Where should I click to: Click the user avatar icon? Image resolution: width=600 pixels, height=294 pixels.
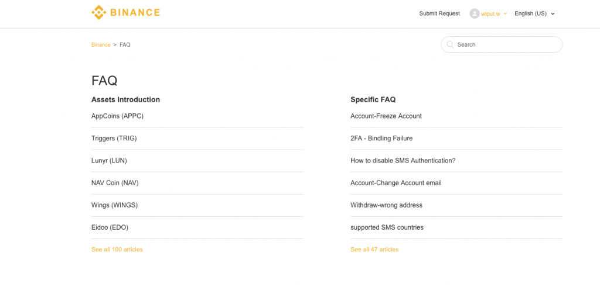coord(474,13)
